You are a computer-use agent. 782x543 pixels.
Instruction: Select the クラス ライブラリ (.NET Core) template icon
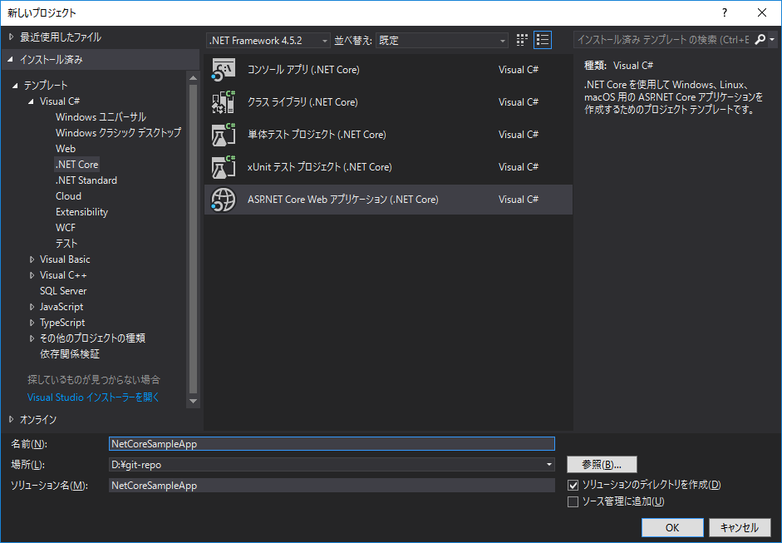coord(224,101)
